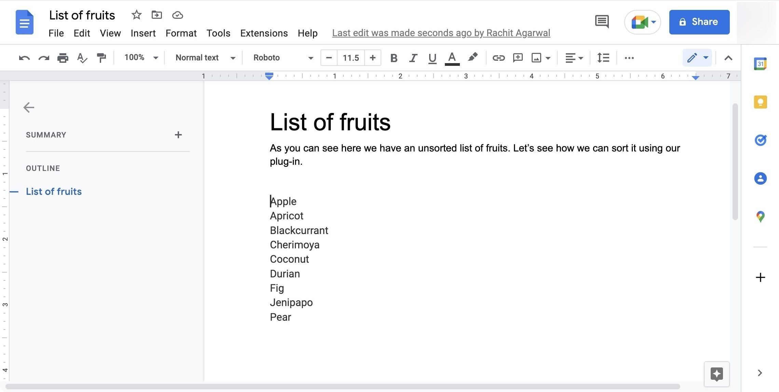Image resolution: width=779 pixels, height=392 pixels.
Task: Open the paragraph style dropdown
Action: 204,57
